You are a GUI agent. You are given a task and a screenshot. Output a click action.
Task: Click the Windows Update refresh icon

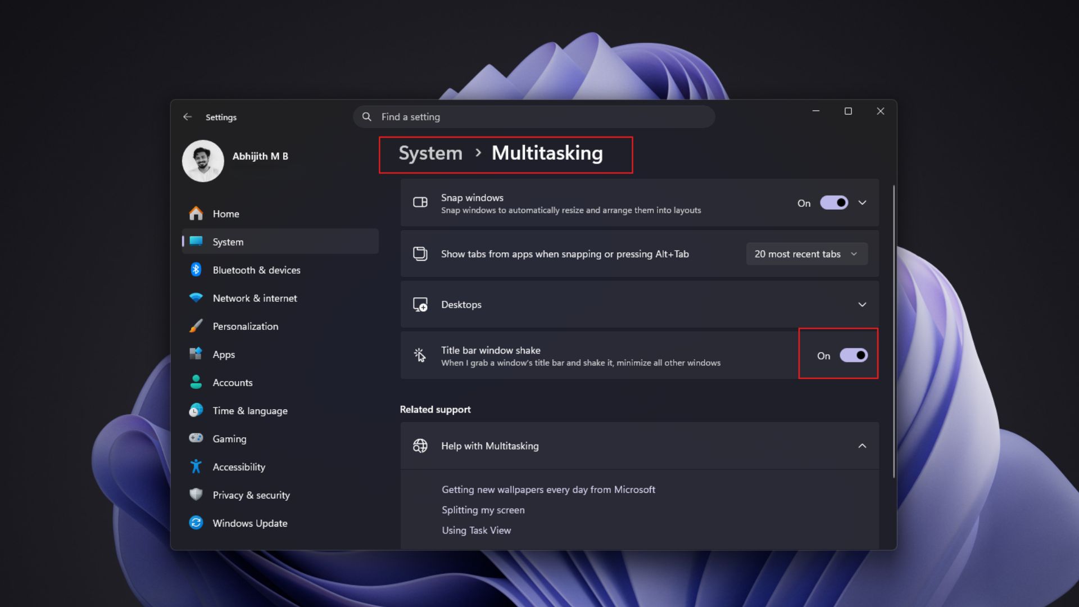196,523
